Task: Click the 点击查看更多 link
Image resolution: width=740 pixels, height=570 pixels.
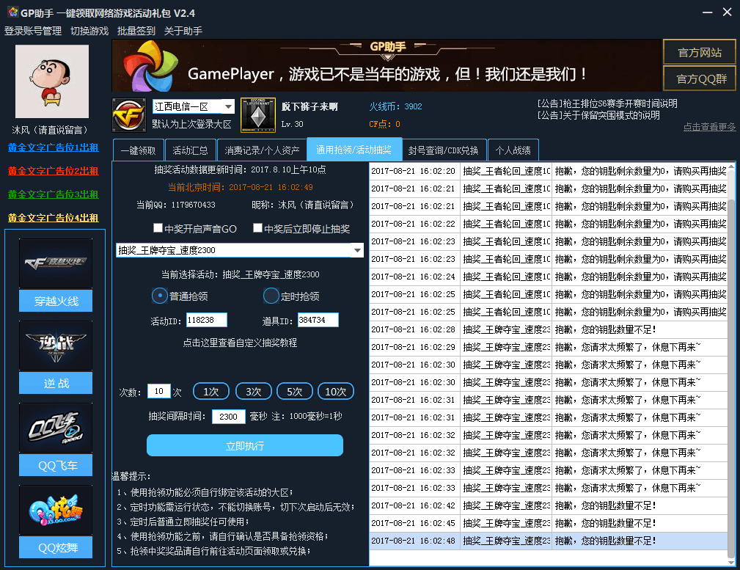Action: tap(709, 127)
